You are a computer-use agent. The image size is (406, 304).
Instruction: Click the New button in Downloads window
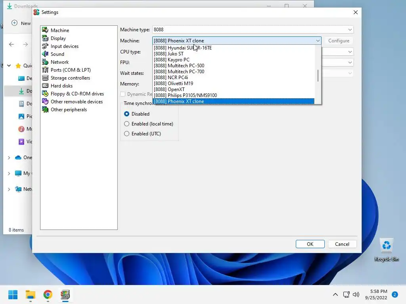click(21, 23)
